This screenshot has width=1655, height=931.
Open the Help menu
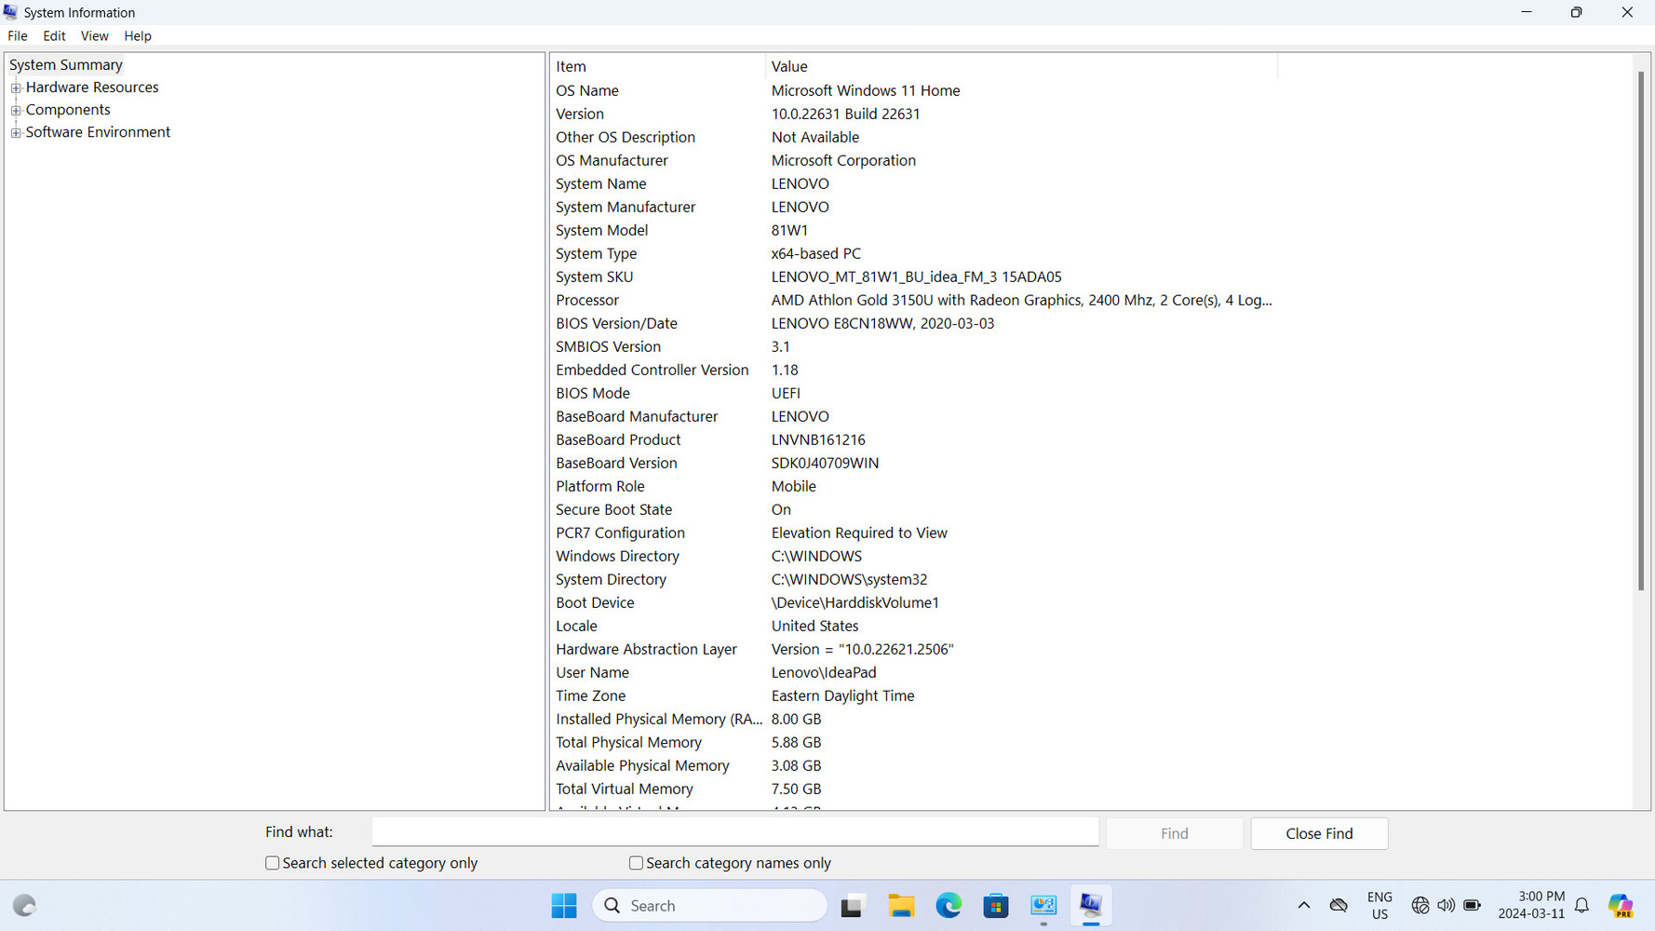[138, 35]
